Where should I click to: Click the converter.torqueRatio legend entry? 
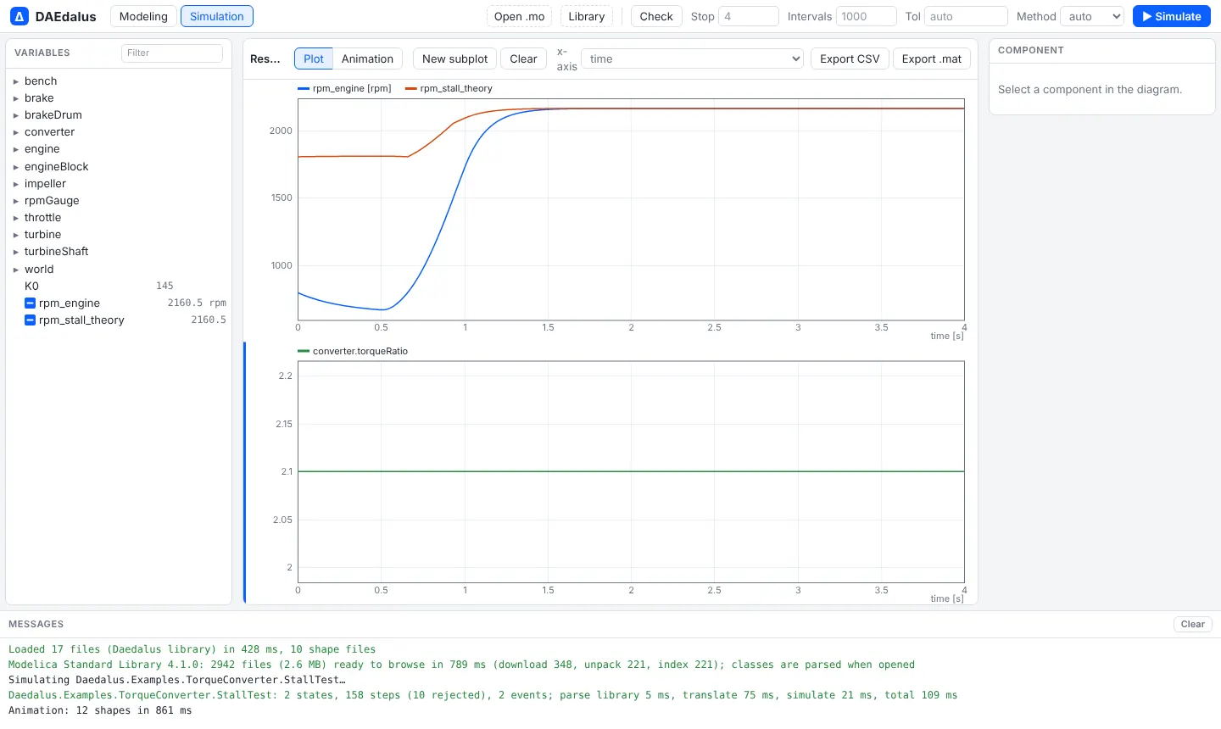click(x=353, y=351)
